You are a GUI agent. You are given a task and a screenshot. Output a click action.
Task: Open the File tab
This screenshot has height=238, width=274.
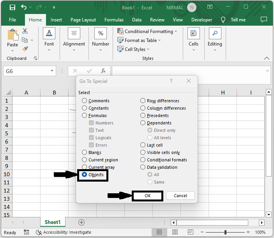[x=12, y=20]
